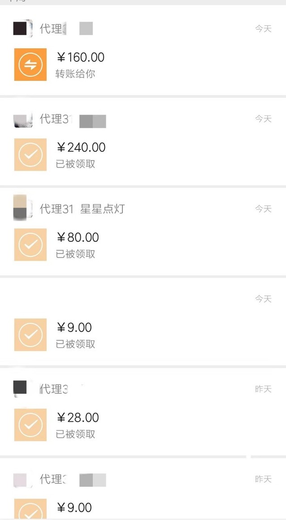
Task: Tap the orange transfer icon beside ¥160.00
Action: point(30,65)
